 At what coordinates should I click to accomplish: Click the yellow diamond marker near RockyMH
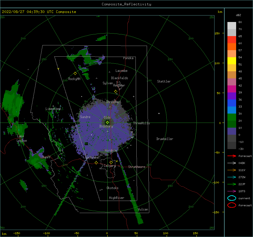pyautogui.click(x=75, y=74)
